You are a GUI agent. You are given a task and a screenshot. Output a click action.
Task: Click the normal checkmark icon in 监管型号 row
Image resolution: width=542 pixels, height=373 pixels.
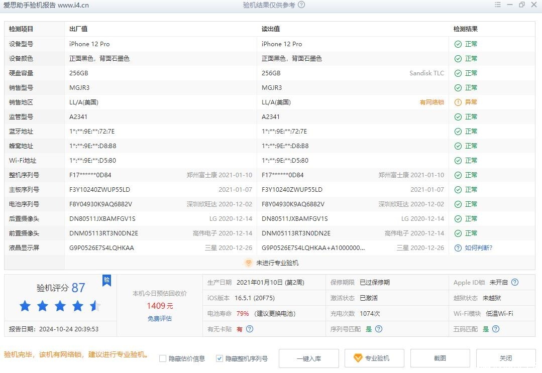(458, 117)
